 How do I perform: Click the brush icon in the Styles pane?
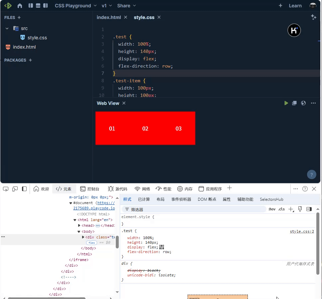click(300, 209)
